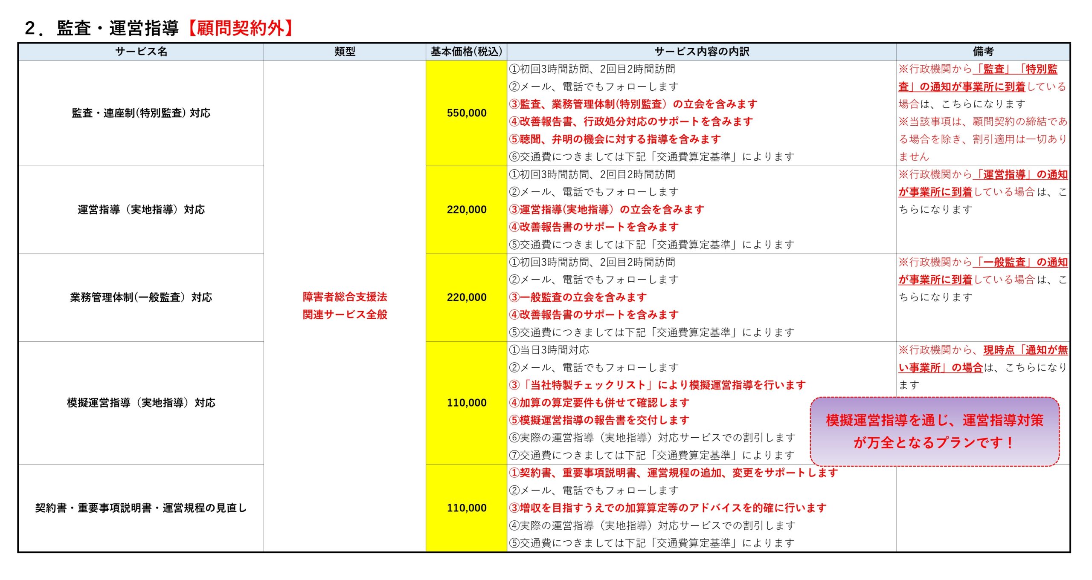Select the 550,000 yellow price cell
Screen dimensions: 1092x580
click(x=466, y=113)
